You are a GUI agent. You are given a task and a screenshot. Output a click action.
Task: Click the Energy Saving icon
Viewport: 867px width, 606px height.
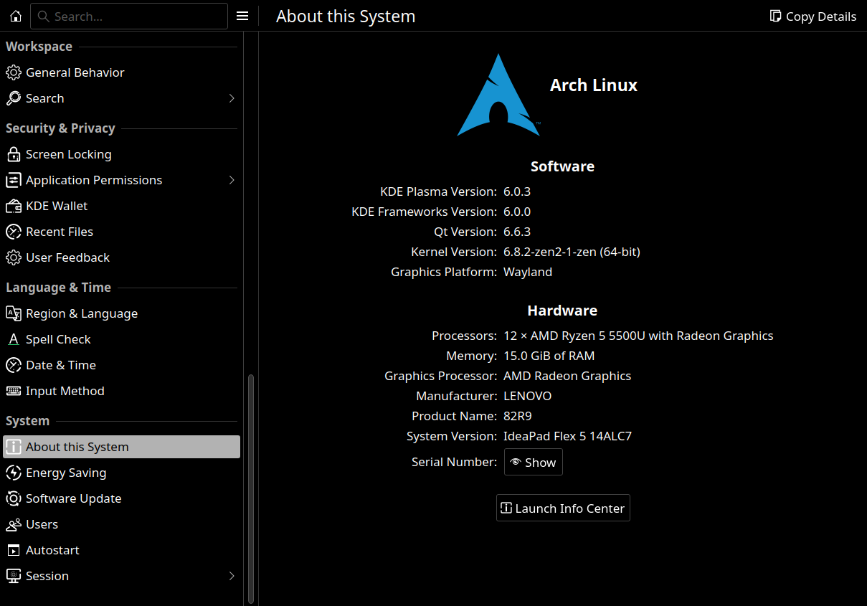[13, 473]
